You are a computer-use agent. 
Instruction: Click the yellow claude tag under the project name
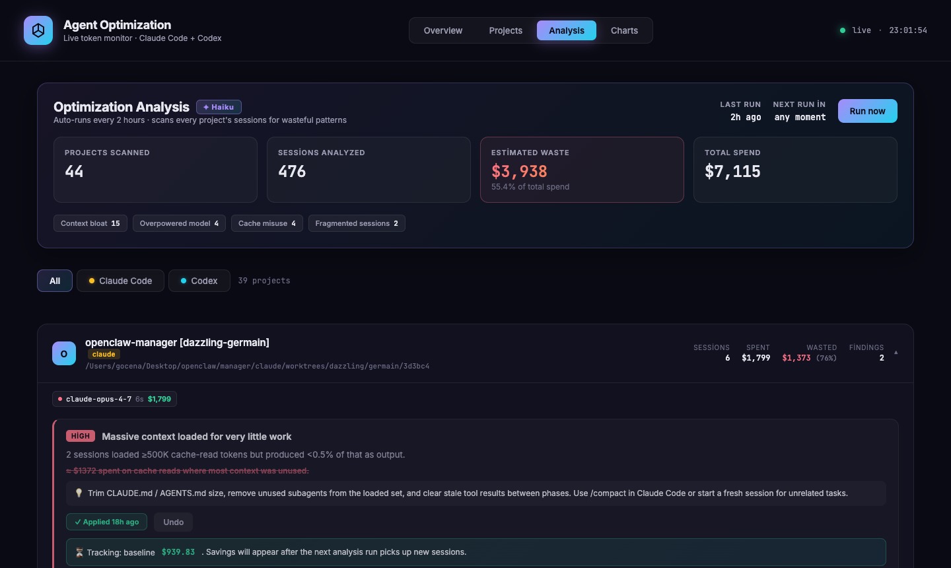[104, 355]
